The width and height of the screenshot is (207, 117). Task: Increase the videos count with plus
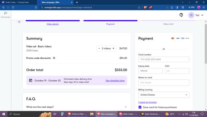pyautogui.click(x=113, y=49)
